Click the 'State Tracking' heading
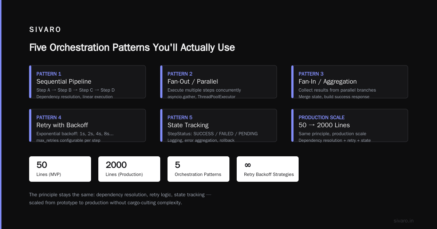Viewport: 437px width, 229px height. click(x=188, y=125)
